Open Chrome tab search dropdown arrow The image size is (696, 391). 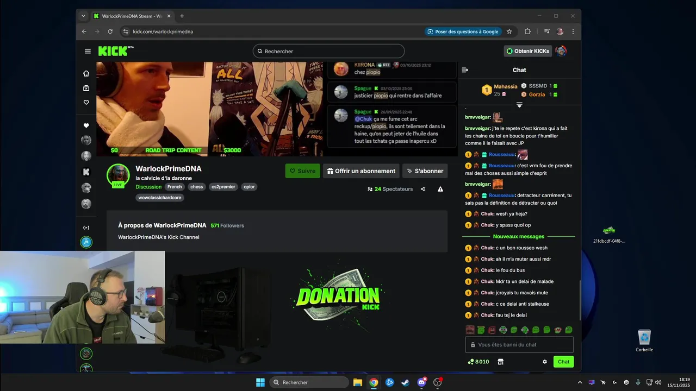[83, 16]
